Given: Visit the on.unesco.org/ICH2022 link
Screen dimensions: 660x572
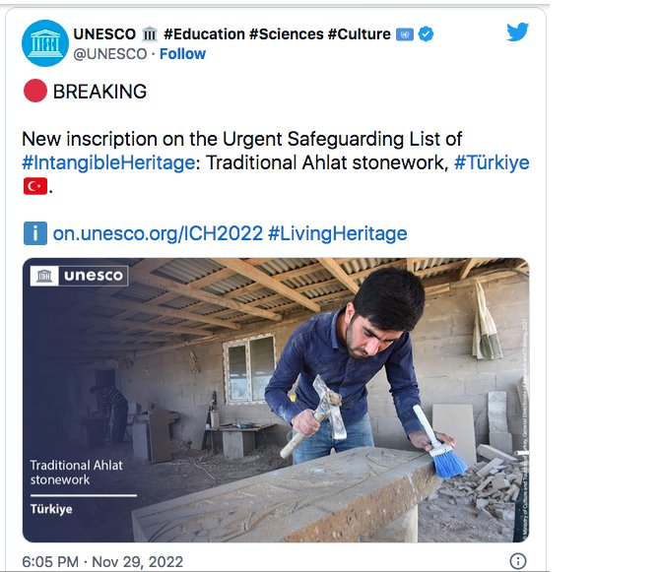Looking at the screenshot, I should coord(158,233).
